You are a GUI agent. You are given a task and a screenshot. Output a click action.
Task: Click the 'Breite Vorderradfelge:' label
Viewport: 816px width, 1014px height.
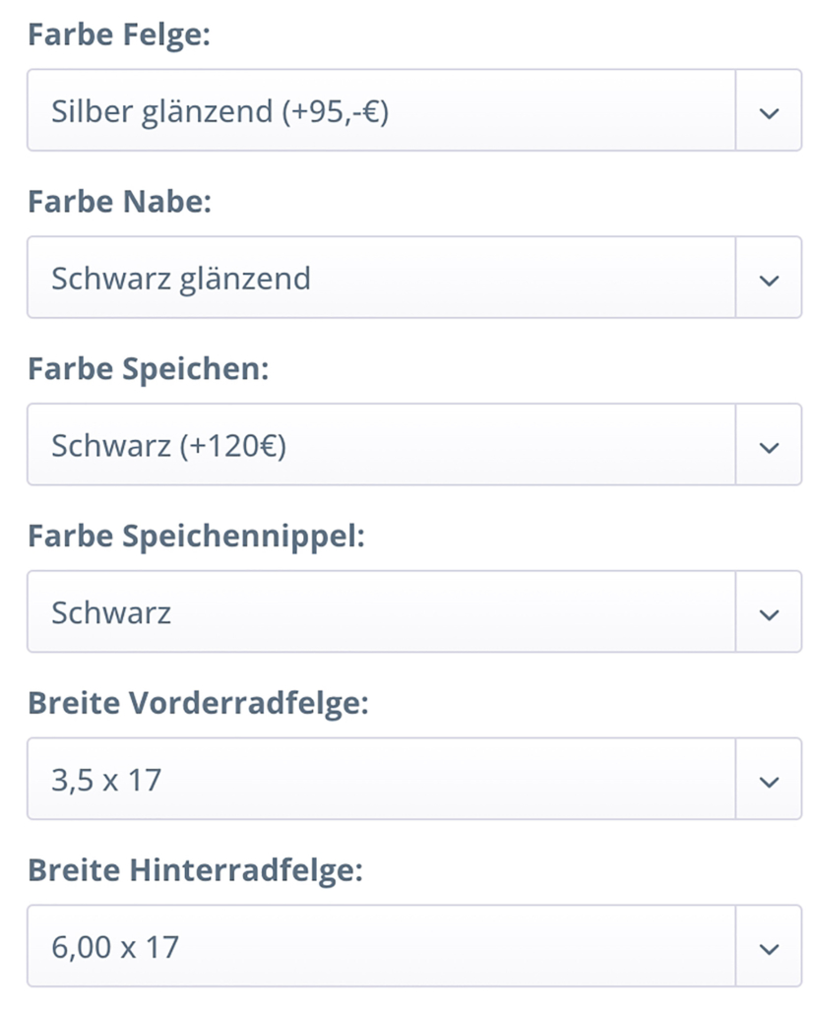198,704
